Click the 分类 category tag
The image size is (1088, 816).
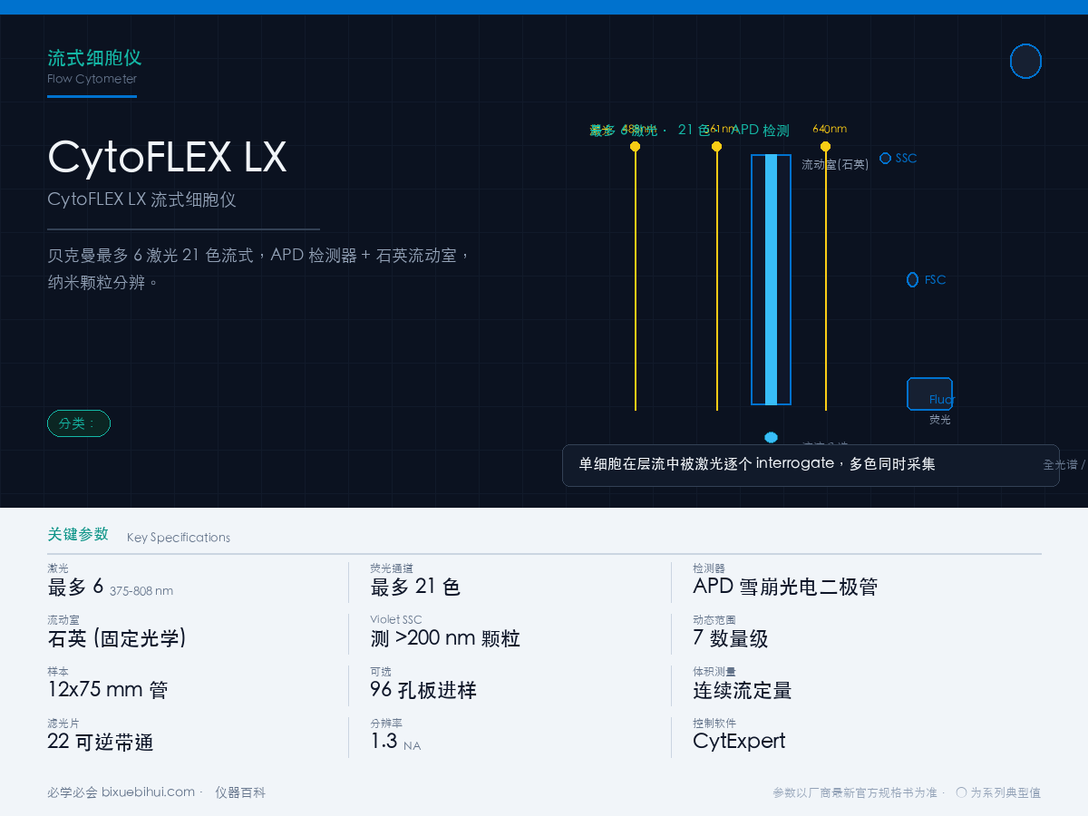pos(79,423)
